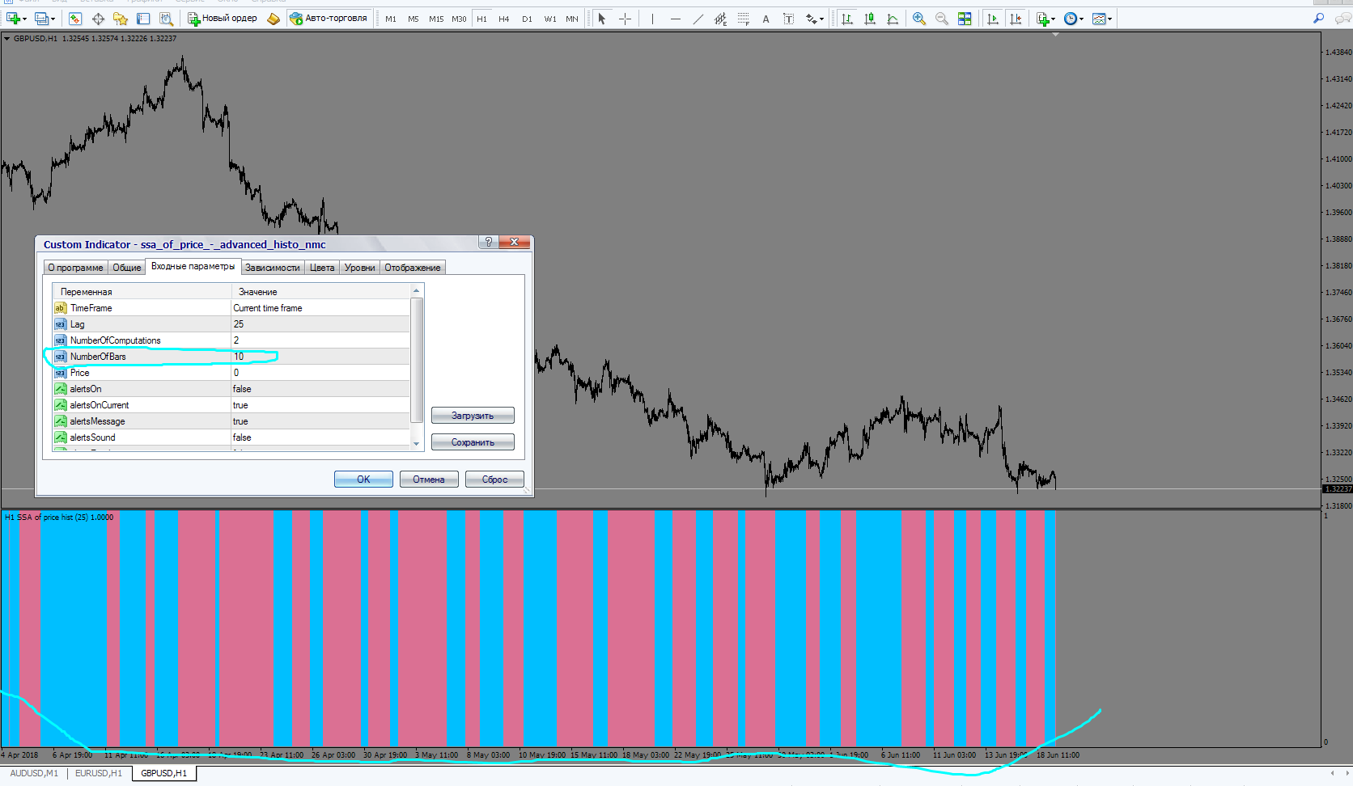The image size is (1353, 786).
Task: Click the Profiles toolbar icon
Action: click(41, 19)
